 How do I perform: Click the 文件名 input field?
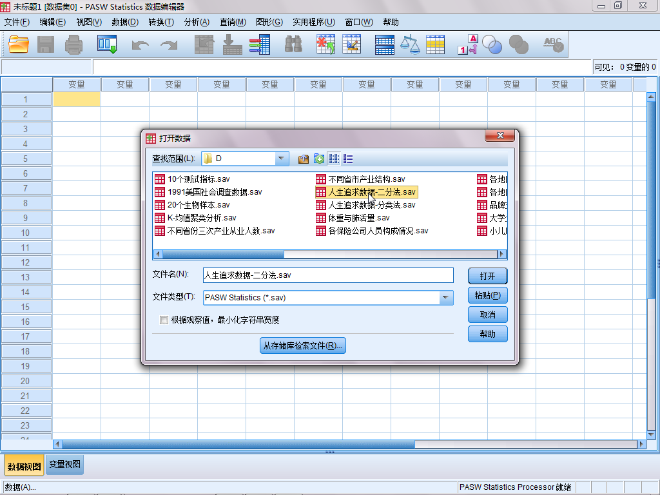click(x=328, y=275)
